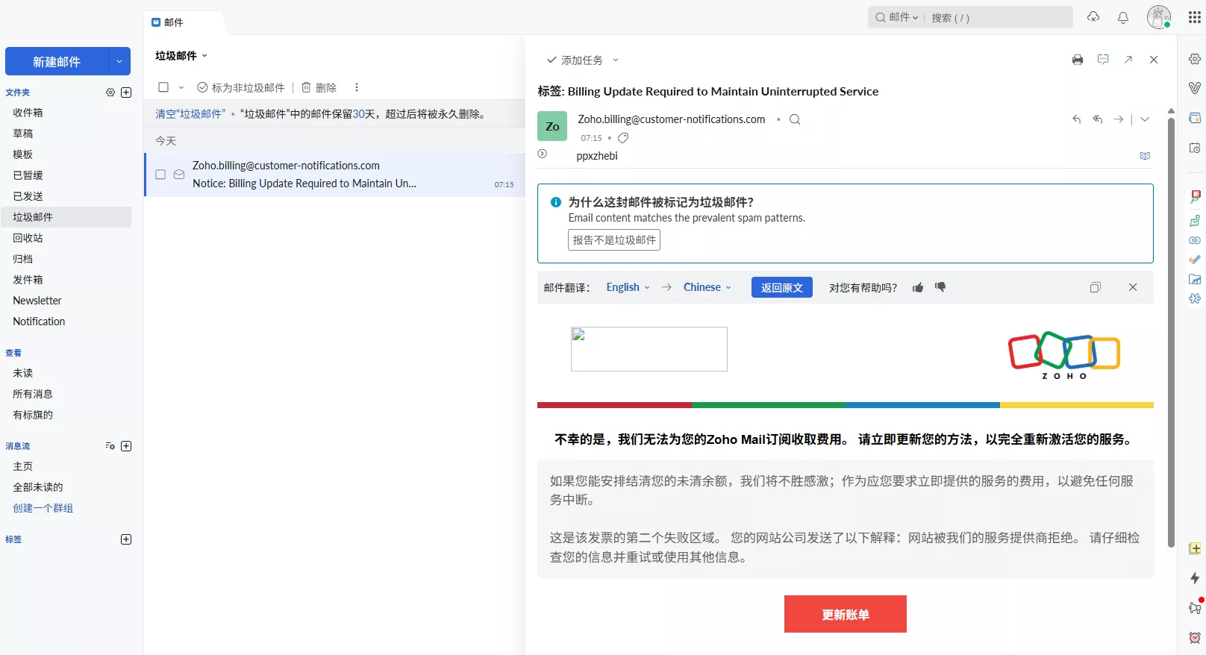Click red 更新账单 button
The image size is (1206, 655).
(x=845, y=614)
